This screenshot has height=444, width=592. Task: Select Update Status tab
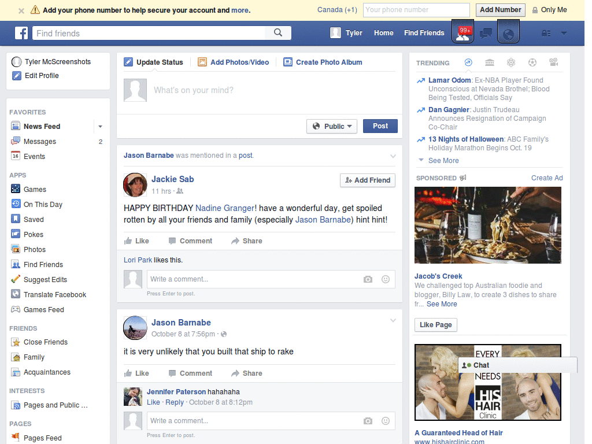pos(154,62)
